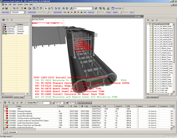Image resolution: width=177 pixels, height=138 pixels.
Task: Click the Text Only display icon
Action: (x=113, y=8)
